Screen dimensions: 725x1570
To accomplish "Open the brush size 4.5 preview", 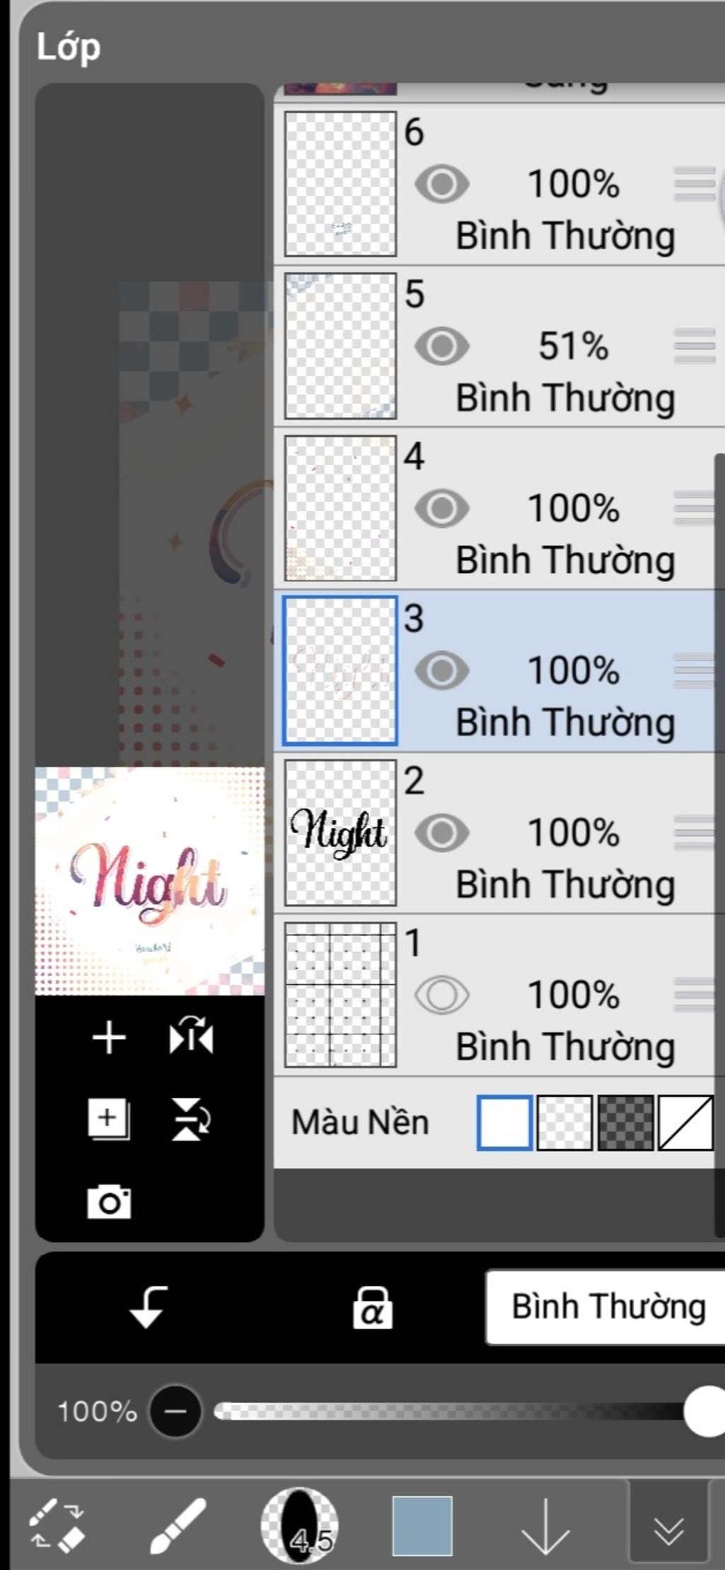I will [x=299, y=1525].
